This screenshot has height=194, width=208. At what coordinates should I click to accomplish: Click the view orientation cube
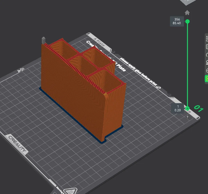click(x=187, y=2)
